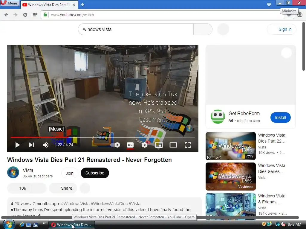Open the Vista channel avatar
306x229 pixels.
coord(13,172)
